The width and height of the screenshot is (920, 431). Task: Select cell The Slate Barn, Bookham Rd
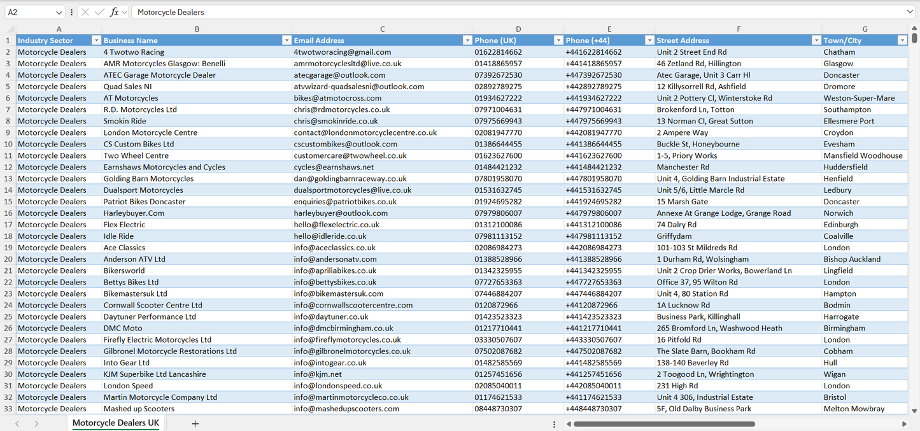coord(739,351)
